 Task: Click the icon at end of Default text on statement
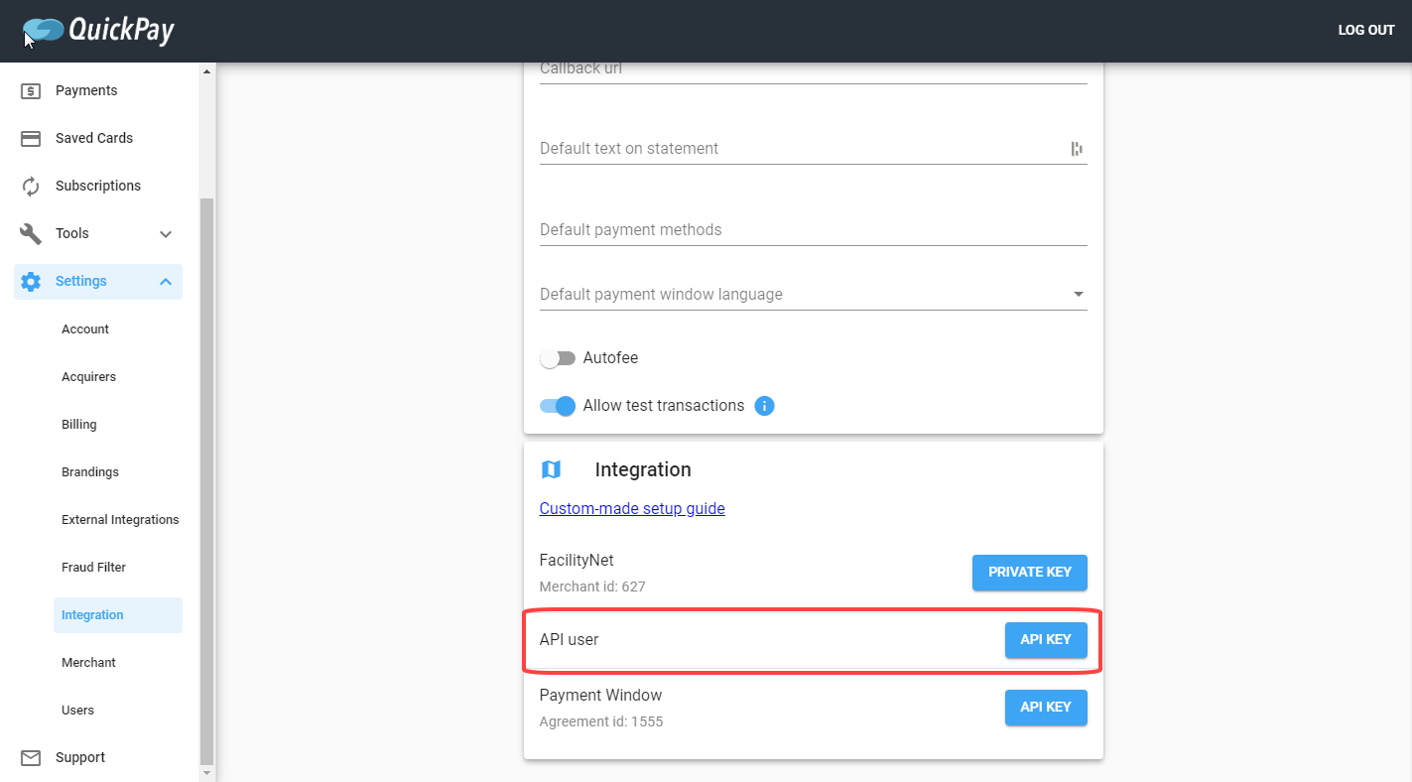tap(1077, 149)
